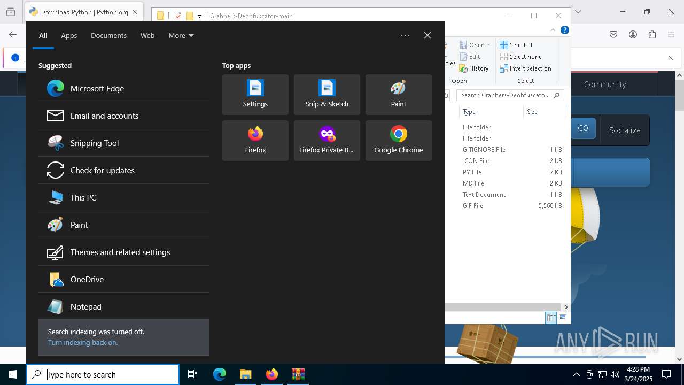The width and height of the screenshot is (684, 385).
Task: Collapse the Explorer ribbon chevron
Action: (x=554, y=30)
